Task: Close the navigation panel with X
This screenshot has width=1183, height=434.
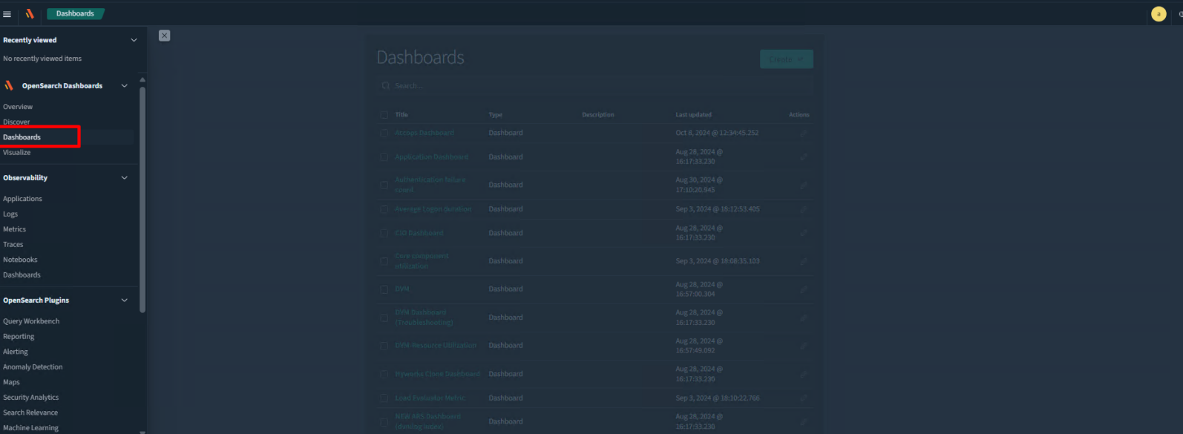Action: click(165, 36)
